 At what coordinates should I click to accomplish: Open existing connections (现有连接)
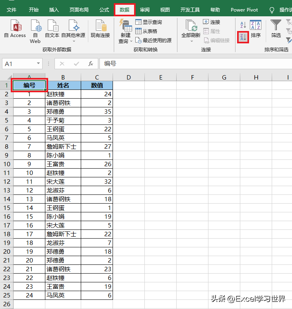tap(100, 29)
